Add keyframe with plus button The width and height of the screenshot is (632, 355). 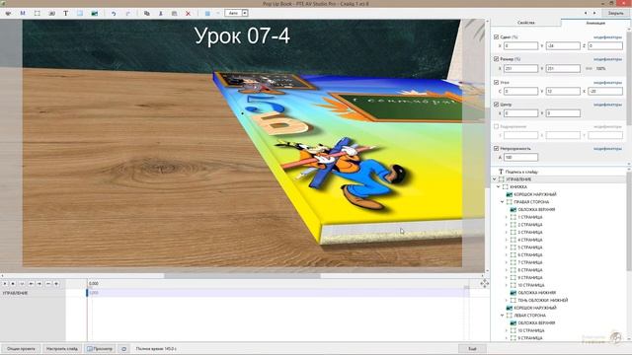point(56,284)
